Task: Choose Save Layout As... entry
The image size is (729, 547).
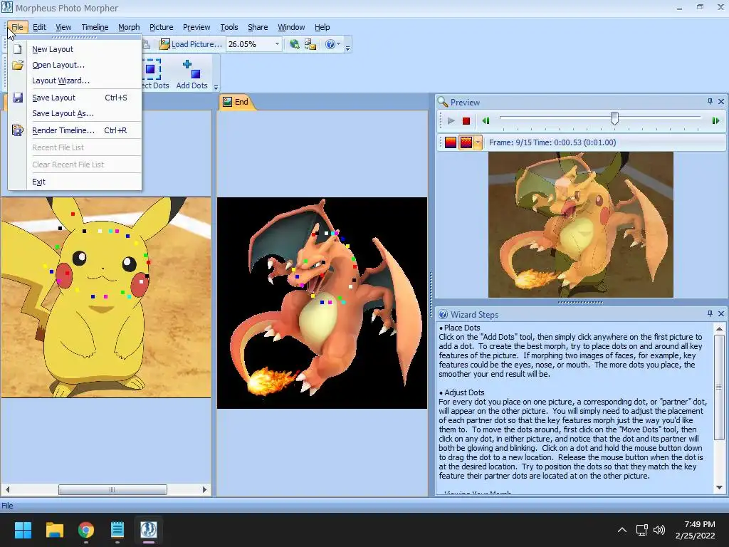Action: 74,113
